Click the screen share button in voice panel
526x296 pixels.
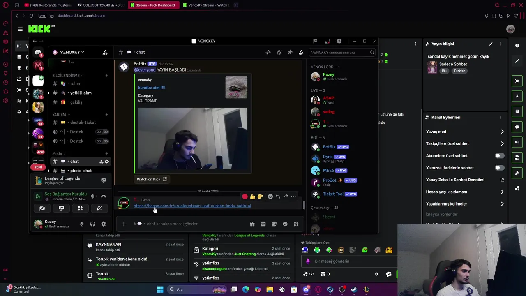pyautogui.click(x=61, y=208)
